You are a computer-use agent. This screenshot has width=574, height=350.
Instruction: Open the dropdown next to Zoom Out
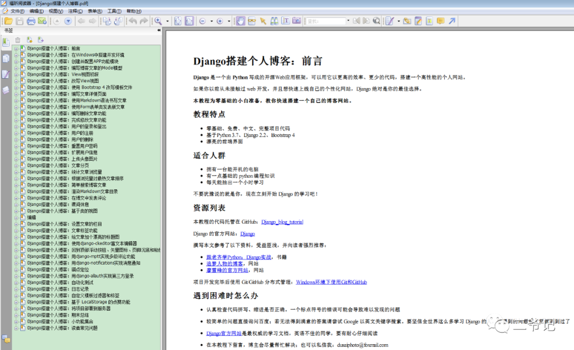(x=212, y=21)
